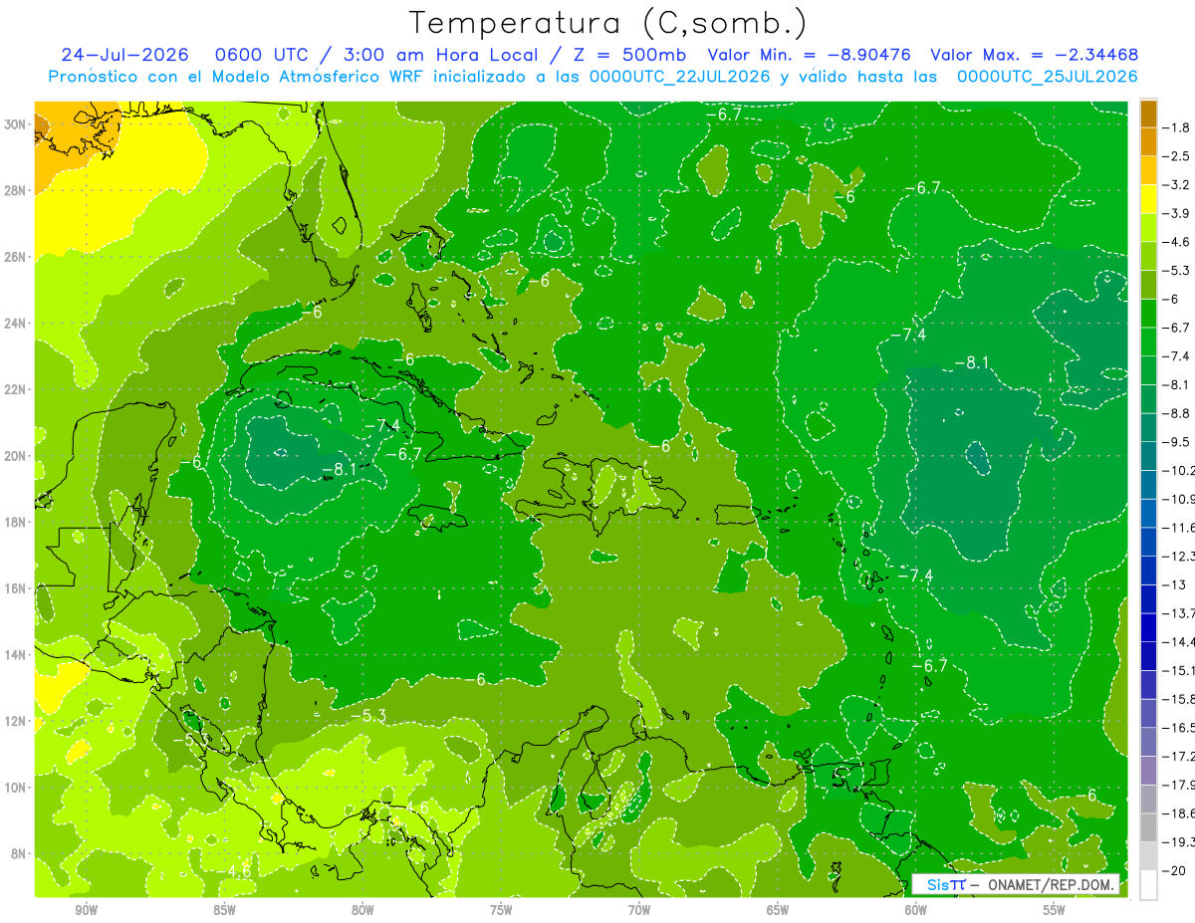The width and height of the screenshot is (1195, 923).
Task: Click the "-15.1" label on color scale
Action: [1181, 671]
